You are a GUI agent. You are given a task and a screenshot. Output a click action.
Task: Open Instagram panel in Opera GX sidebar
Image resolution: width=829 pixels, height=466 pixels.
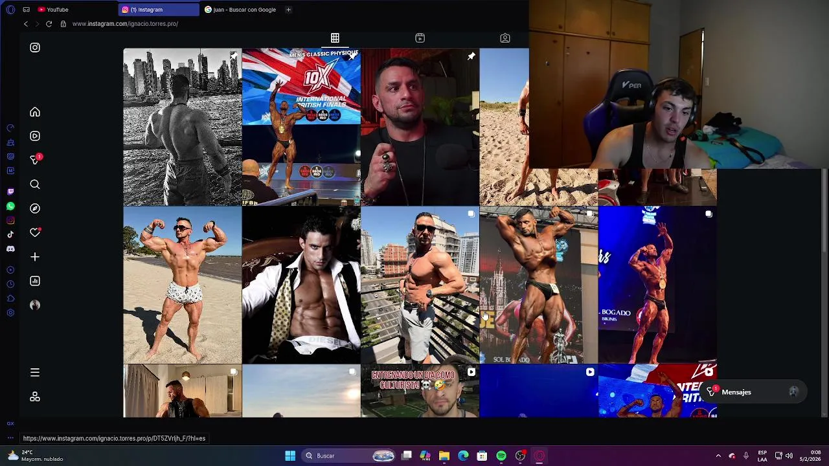click(x=10, y=220)
